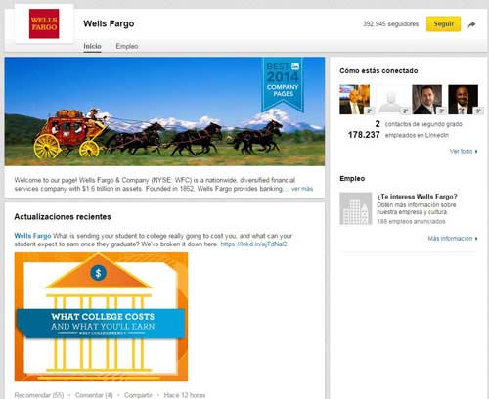This screenshot has width=489, height=399.
Task: Open the Best 2014 Company Pages badge
Action: [x=283, y=84]
